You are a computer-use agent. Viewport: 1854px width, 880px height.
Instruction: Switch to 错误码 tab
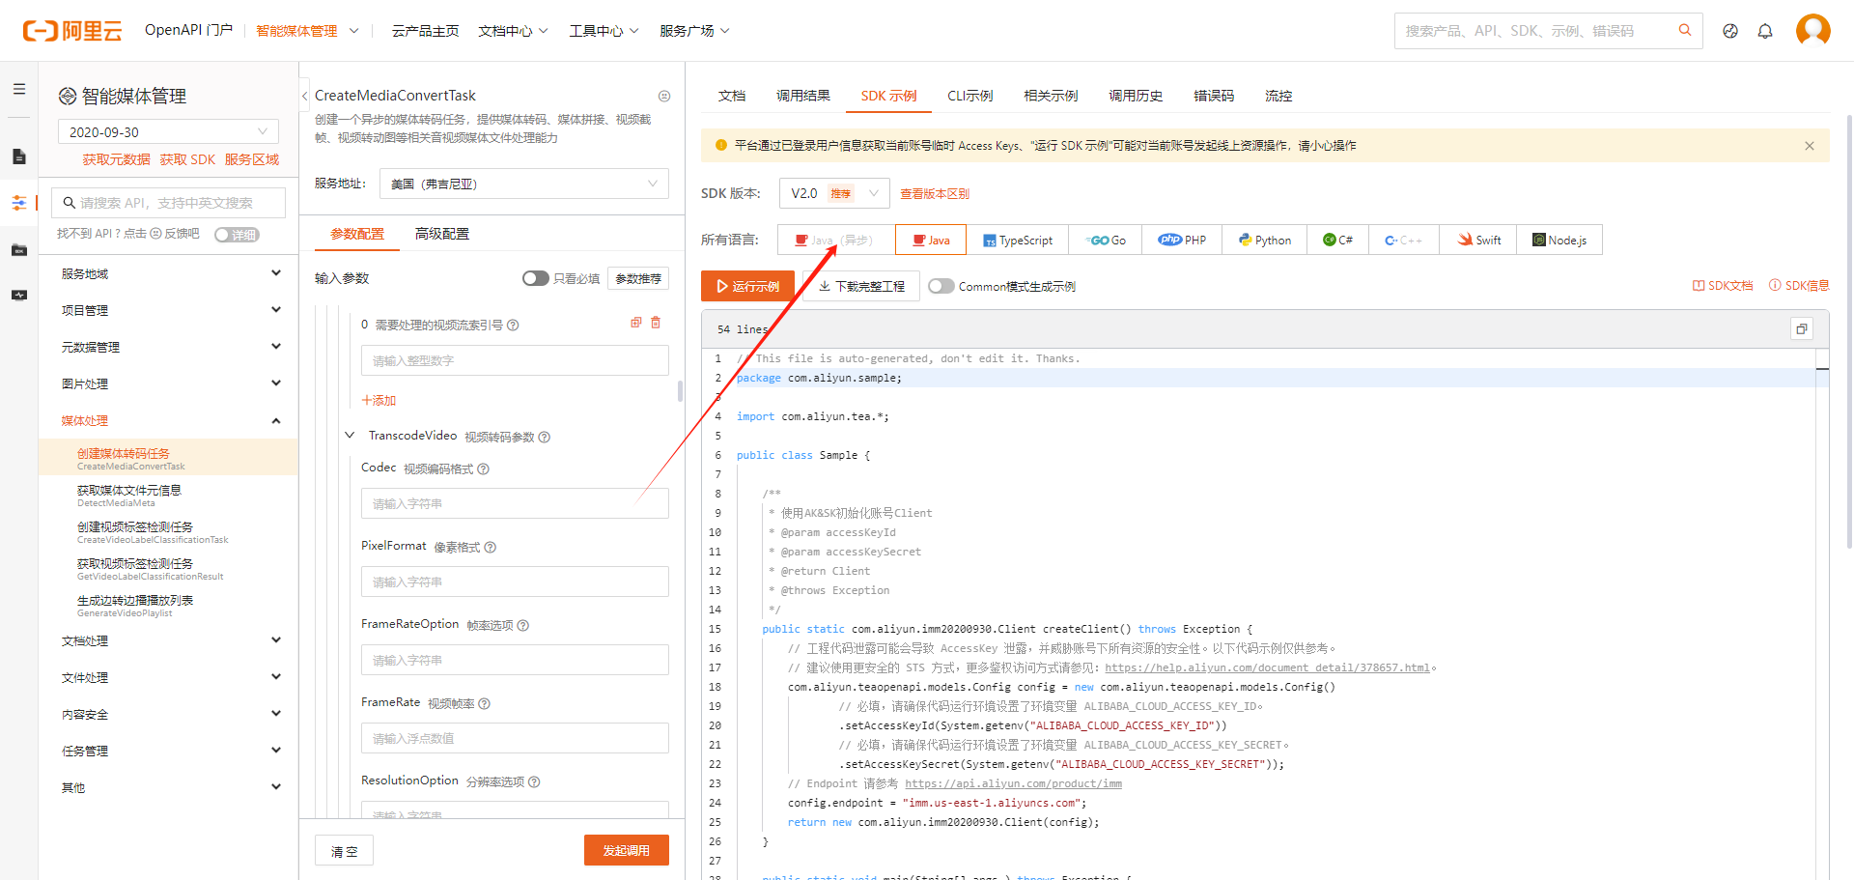point(1214,96)
